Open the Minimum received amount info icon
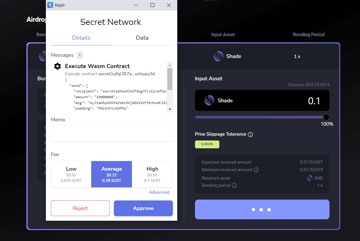 [256, 170]
